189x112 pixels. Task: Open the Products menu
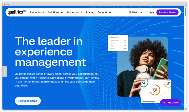[x=35, y=12]
